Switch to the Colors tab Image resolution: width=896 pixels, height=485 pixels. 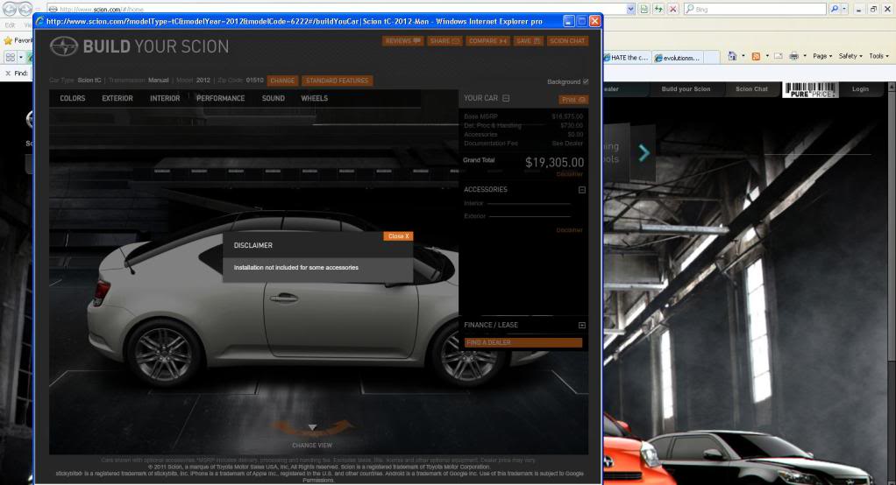tap(73, 99)
